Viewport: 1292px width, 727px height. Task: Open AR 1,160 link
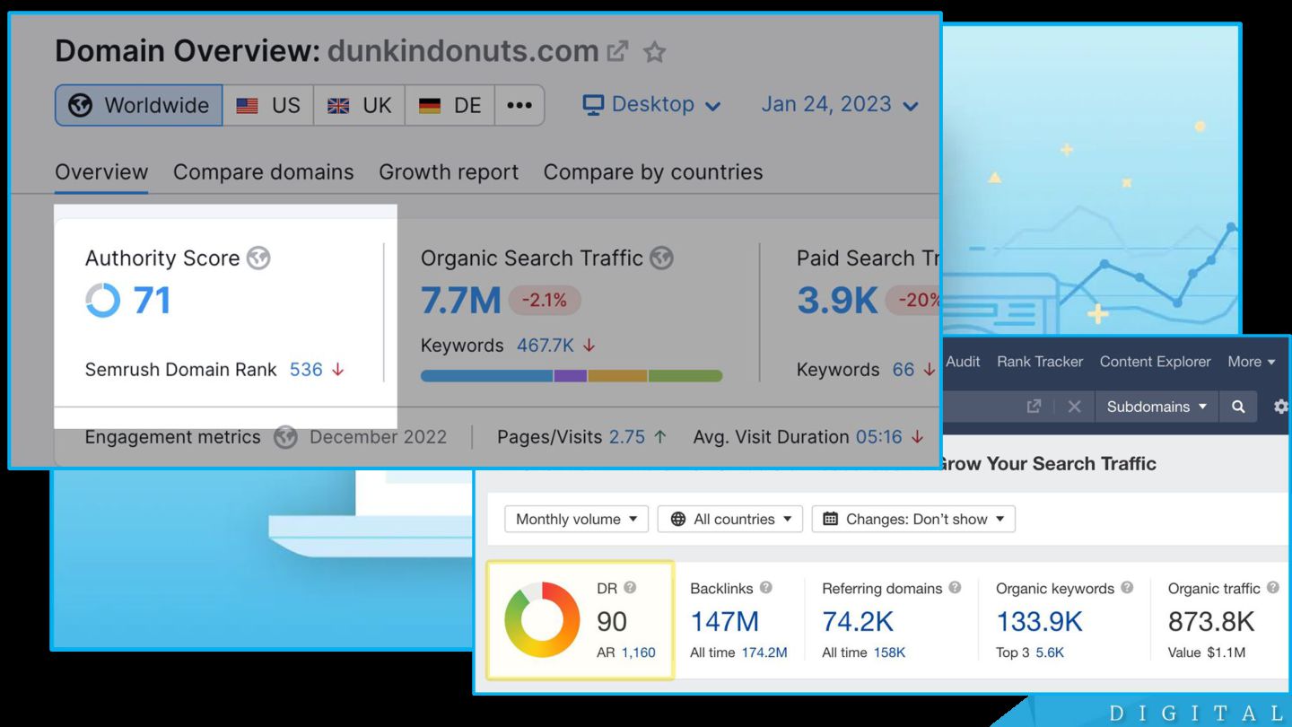[639, 653]
